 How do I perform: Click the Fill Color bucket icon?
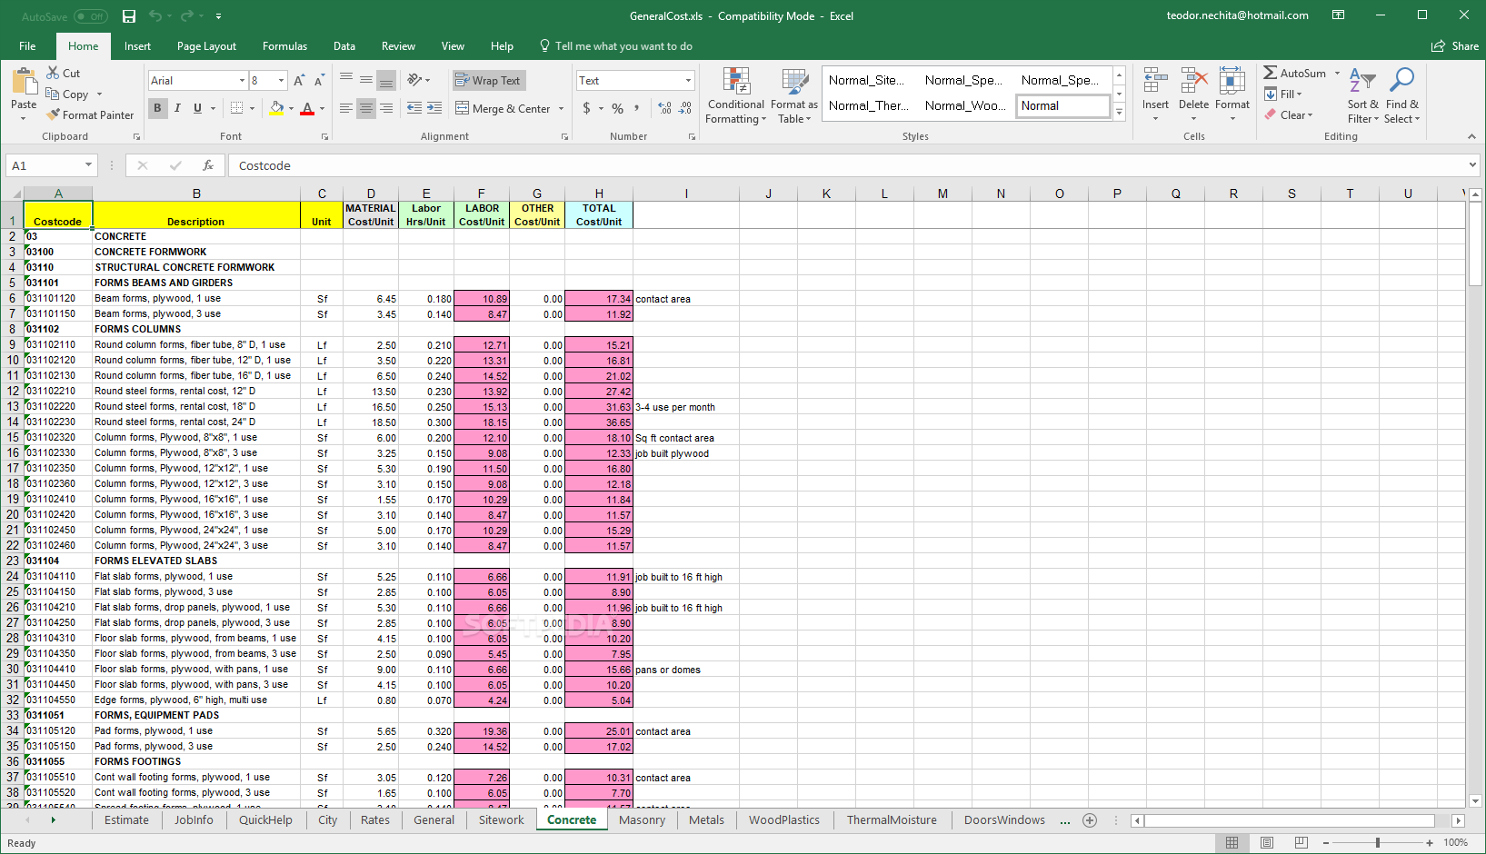pyautogui.click(x=276, y=108)
